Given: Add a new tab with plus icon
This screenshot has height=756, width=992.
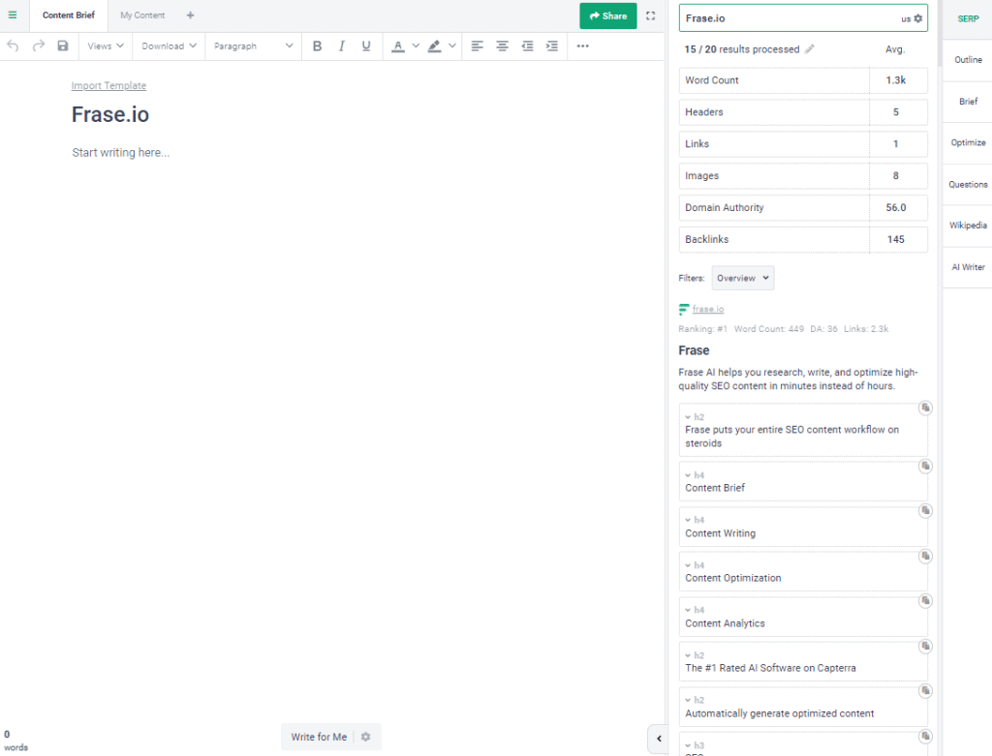Looking at the screenshot, I should 191,15.
